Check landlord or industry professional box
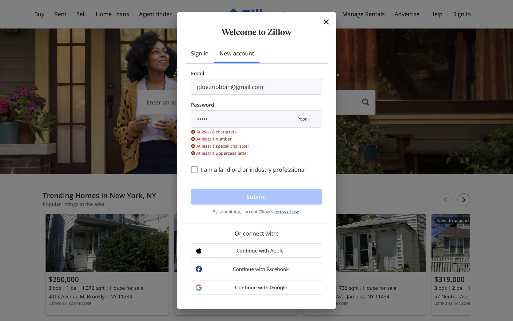Screen dimensions: 513x321 (x=195, y=170)
